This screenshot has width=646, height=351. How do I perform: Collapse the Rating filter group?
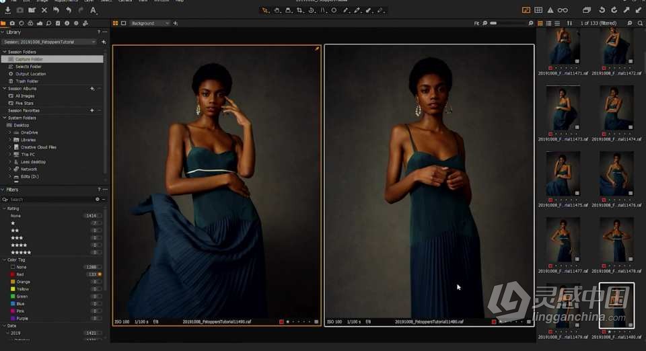click(5, 208)
